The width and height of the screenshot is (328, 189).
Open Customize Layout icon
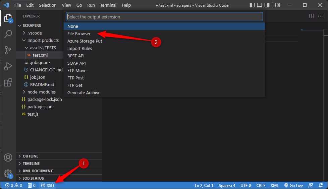277,5
